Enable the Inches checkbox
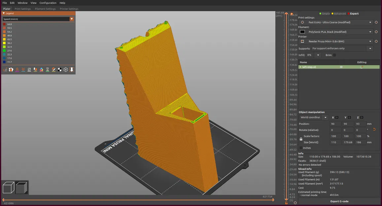This screenshot has height=206, width=382. point(301,148)
